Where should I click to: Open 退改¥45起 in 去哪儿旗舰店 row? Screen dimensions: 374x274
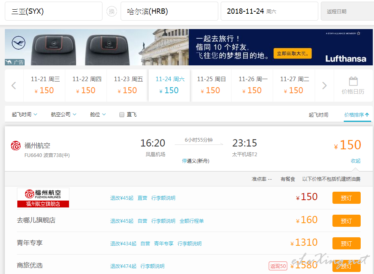(x=122, y=221)
